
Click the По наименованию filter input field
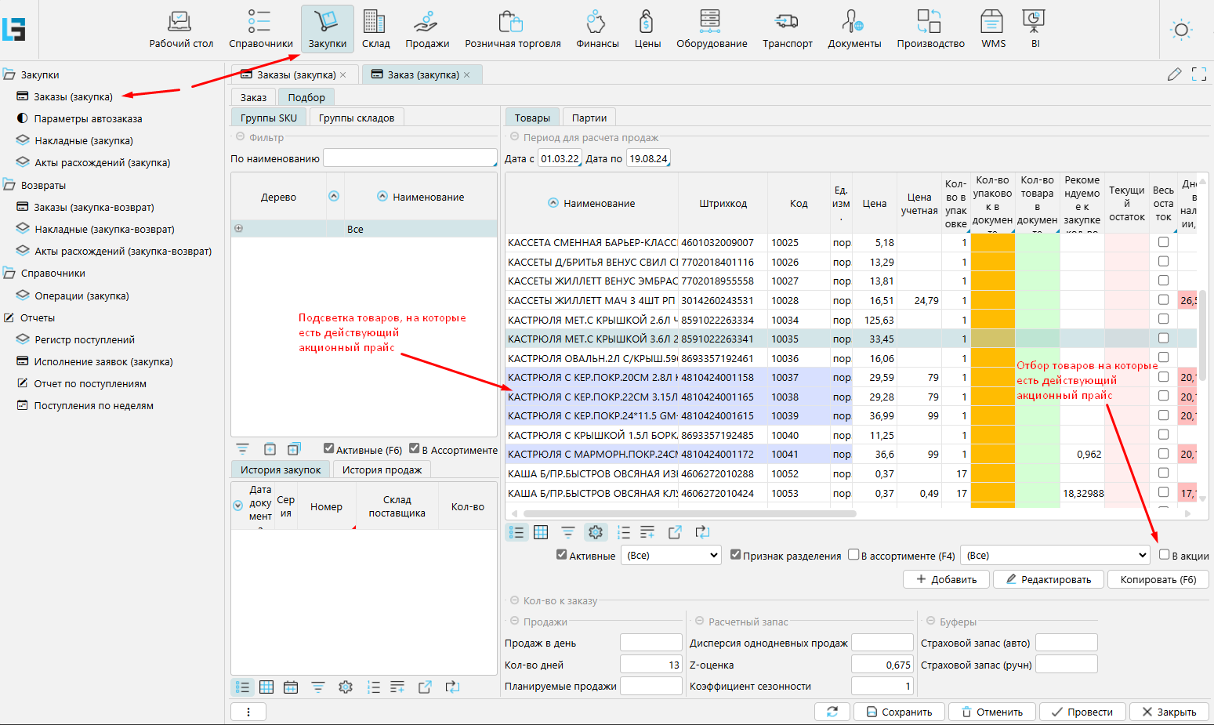pos(409,158)
